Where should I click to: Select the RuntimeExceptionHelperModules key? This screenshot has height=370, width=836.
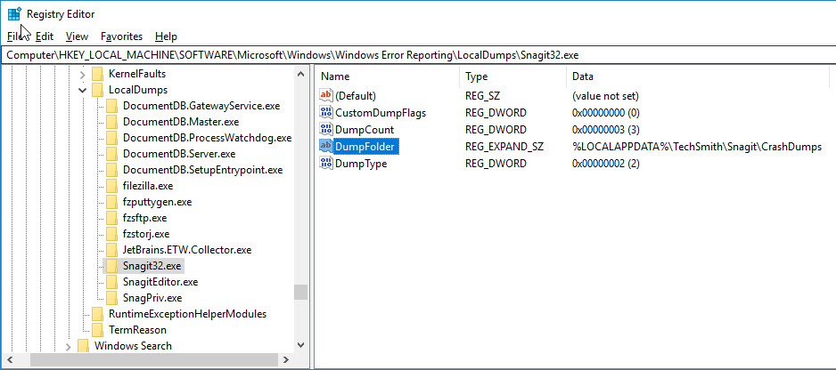click(x=188, y=314)
